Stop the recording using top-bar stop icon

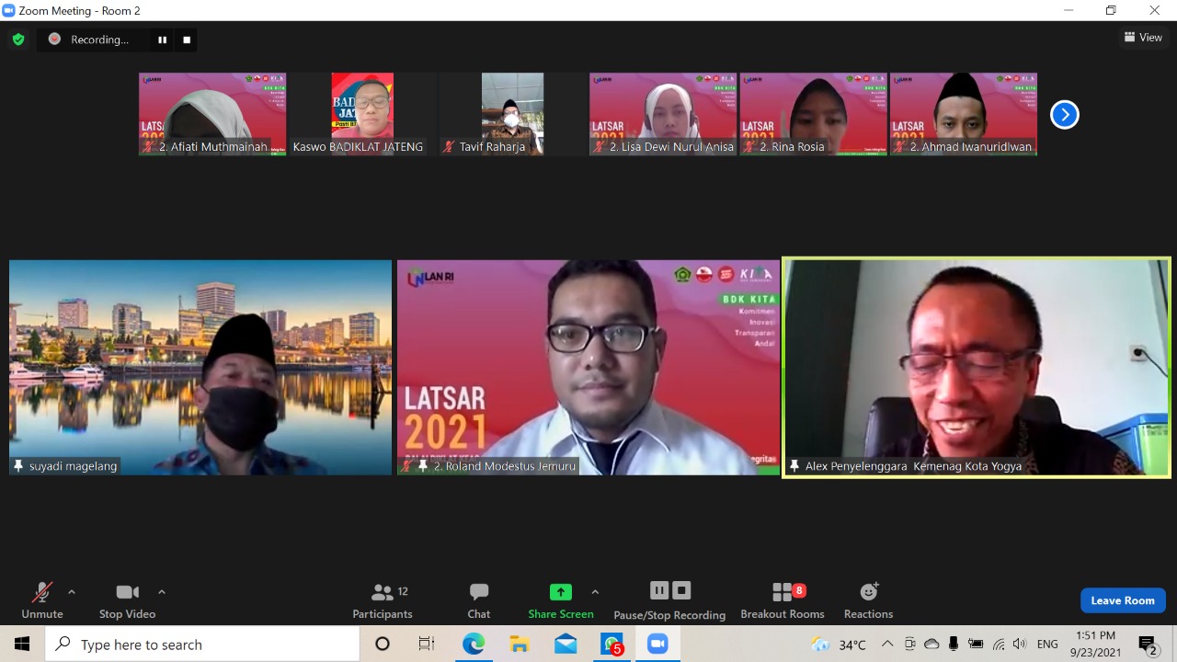tap(187, 40)
